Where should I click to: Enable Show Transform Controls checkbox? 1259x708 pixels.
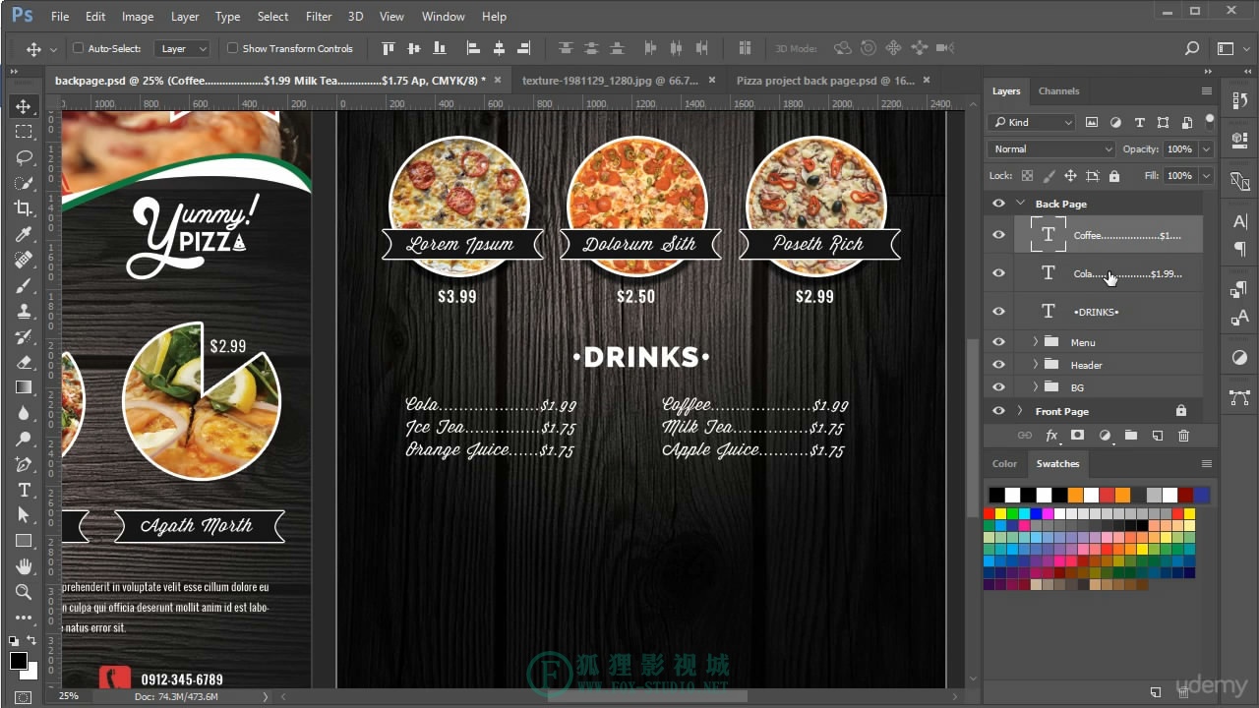coord(232,48)
